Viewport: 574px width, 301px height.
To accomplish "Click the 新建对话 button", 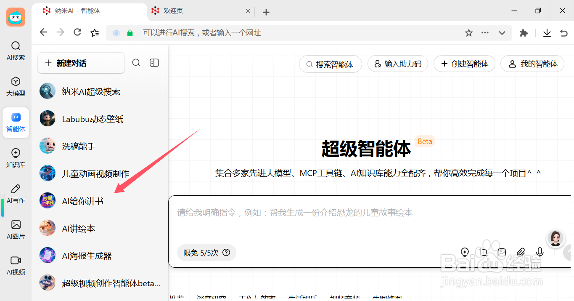I will pos(81,62).
